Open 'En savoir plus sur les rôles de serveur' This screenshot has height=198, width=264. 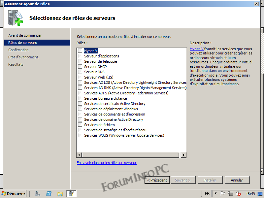tap(107, 163)
